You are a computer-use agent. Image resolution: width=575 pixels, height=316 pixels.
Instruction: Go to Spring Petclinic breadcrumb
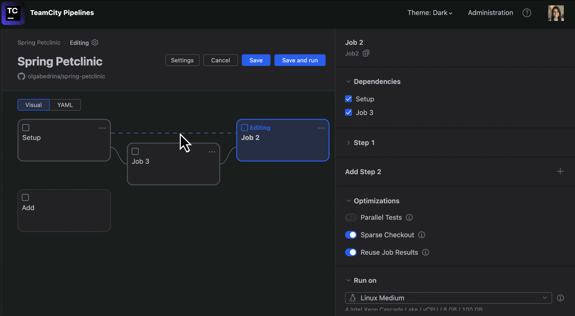click(x=39, y=43)
